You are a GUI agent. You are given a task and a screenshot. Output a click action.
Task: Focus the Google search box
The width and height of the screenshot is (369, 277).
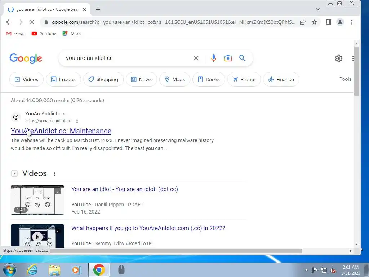[x=127, y=58]
